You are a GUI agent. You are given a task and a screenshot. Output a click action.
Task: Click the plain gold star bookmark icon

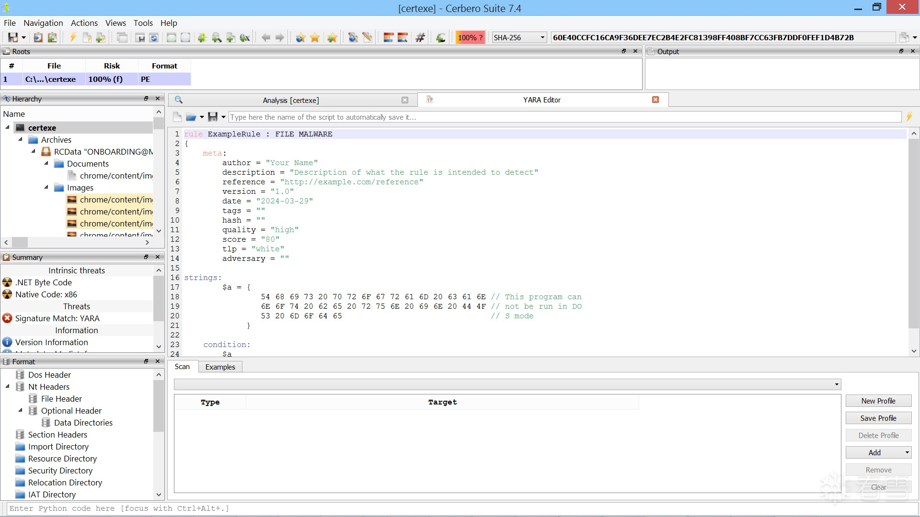(315, 37)
